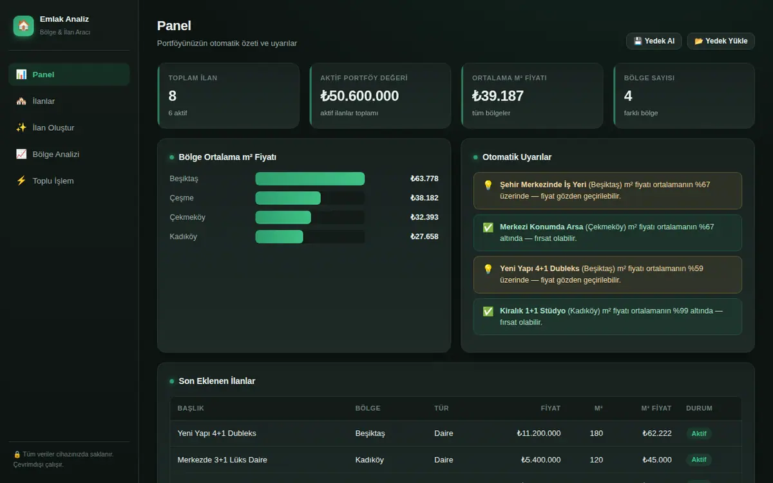Click the Panel chart icon in sidebar

pyautogui.click(x=21, y=75)
